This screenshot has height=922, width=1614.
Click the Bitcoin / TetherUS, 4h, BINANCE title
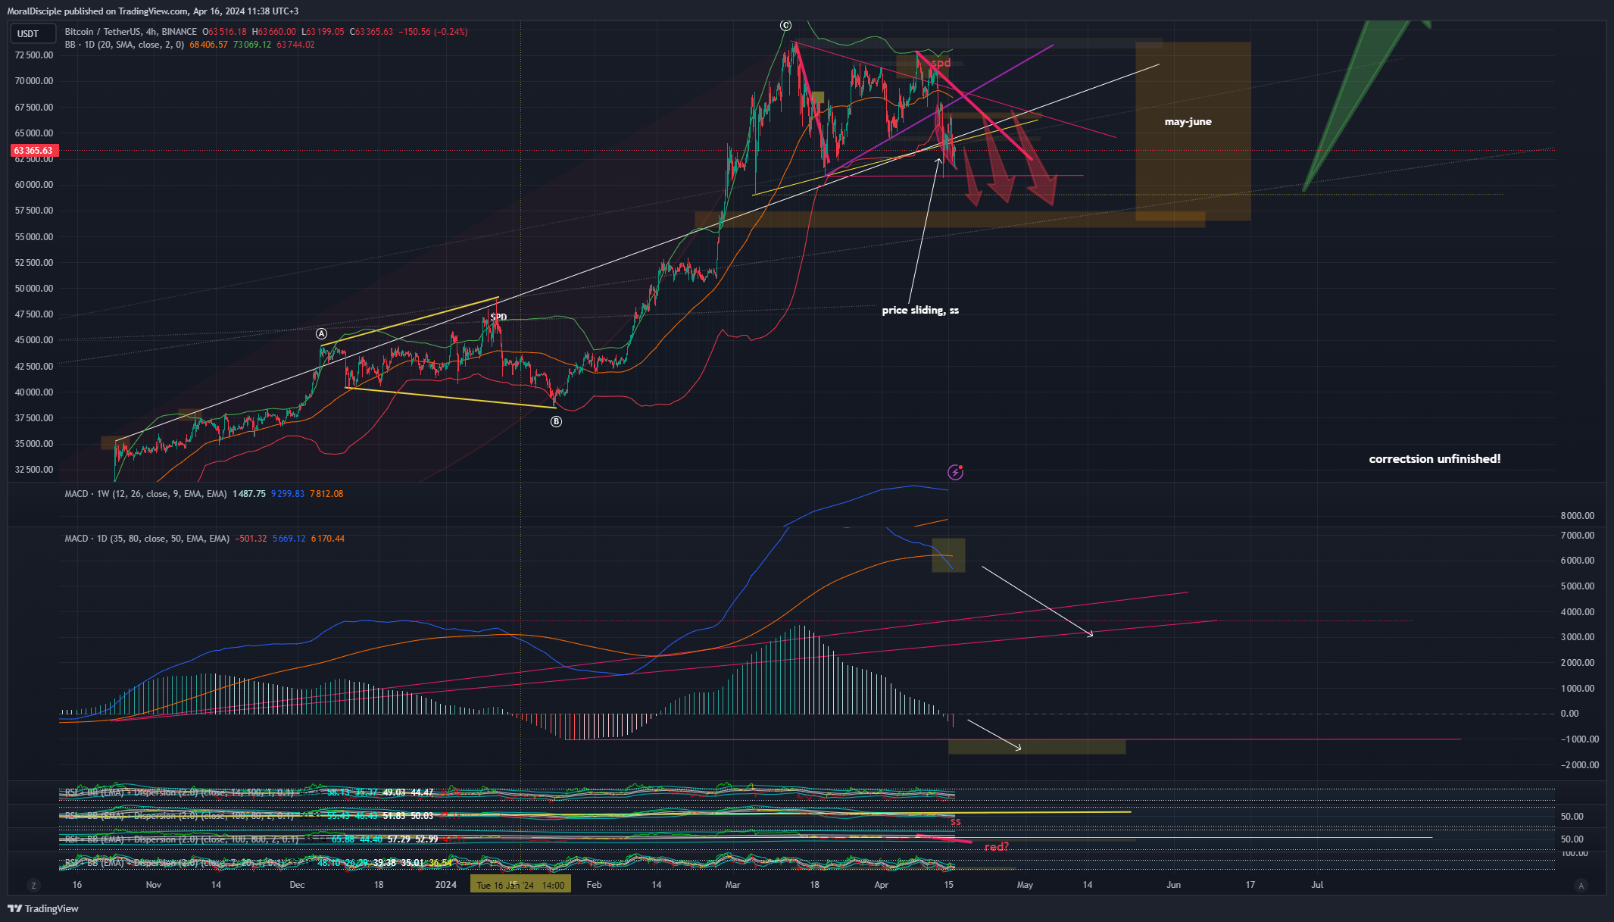pyautogui.click(x=131, y=32)
